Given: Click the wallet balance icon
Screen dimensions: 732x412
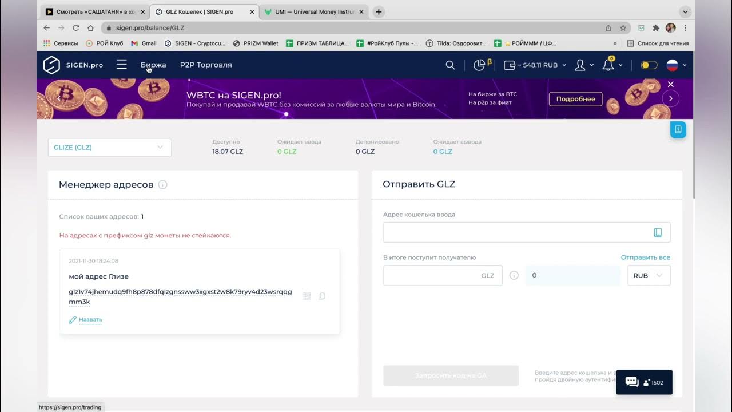Looking at the screenshot, I should click(509, 65).
